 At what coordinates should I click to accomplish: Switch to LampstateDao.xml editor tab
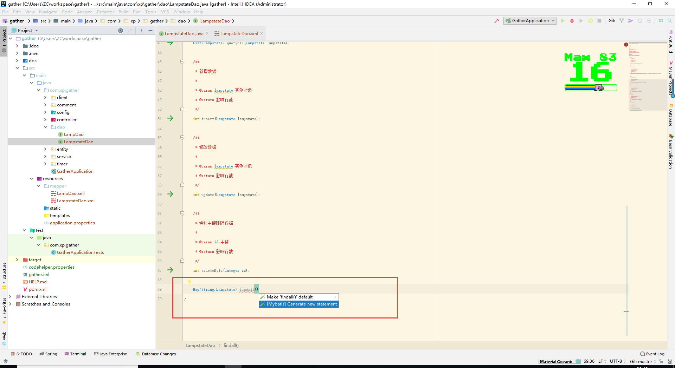click(238, 34)
